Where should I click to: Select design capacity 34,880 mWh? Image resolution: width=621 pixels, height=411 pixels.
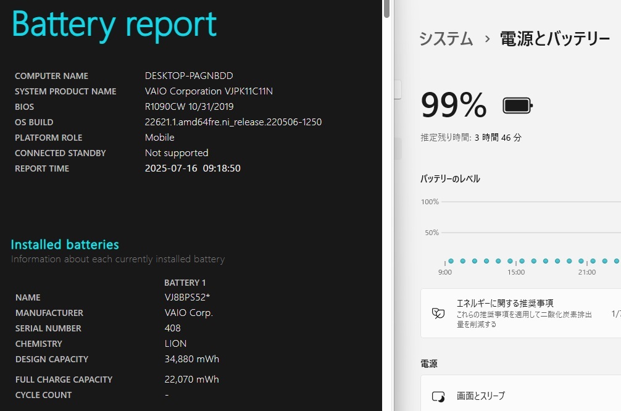pyautogui.click(x=192, y=359)
